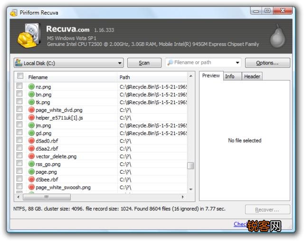Click the Recuva hard hat drive logo
304x241 pixels.
point(29,36)
